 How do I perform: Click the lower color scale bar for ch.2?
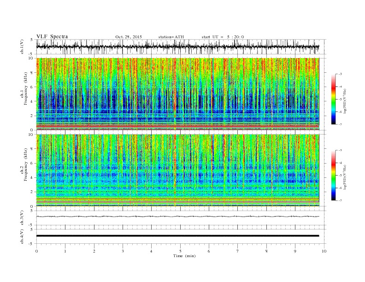tap(334, 175)
